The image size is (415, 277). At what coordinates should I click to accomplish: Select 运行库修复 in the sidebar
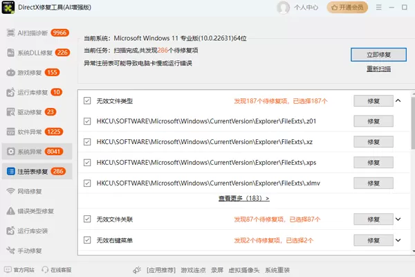pos(37,92)
